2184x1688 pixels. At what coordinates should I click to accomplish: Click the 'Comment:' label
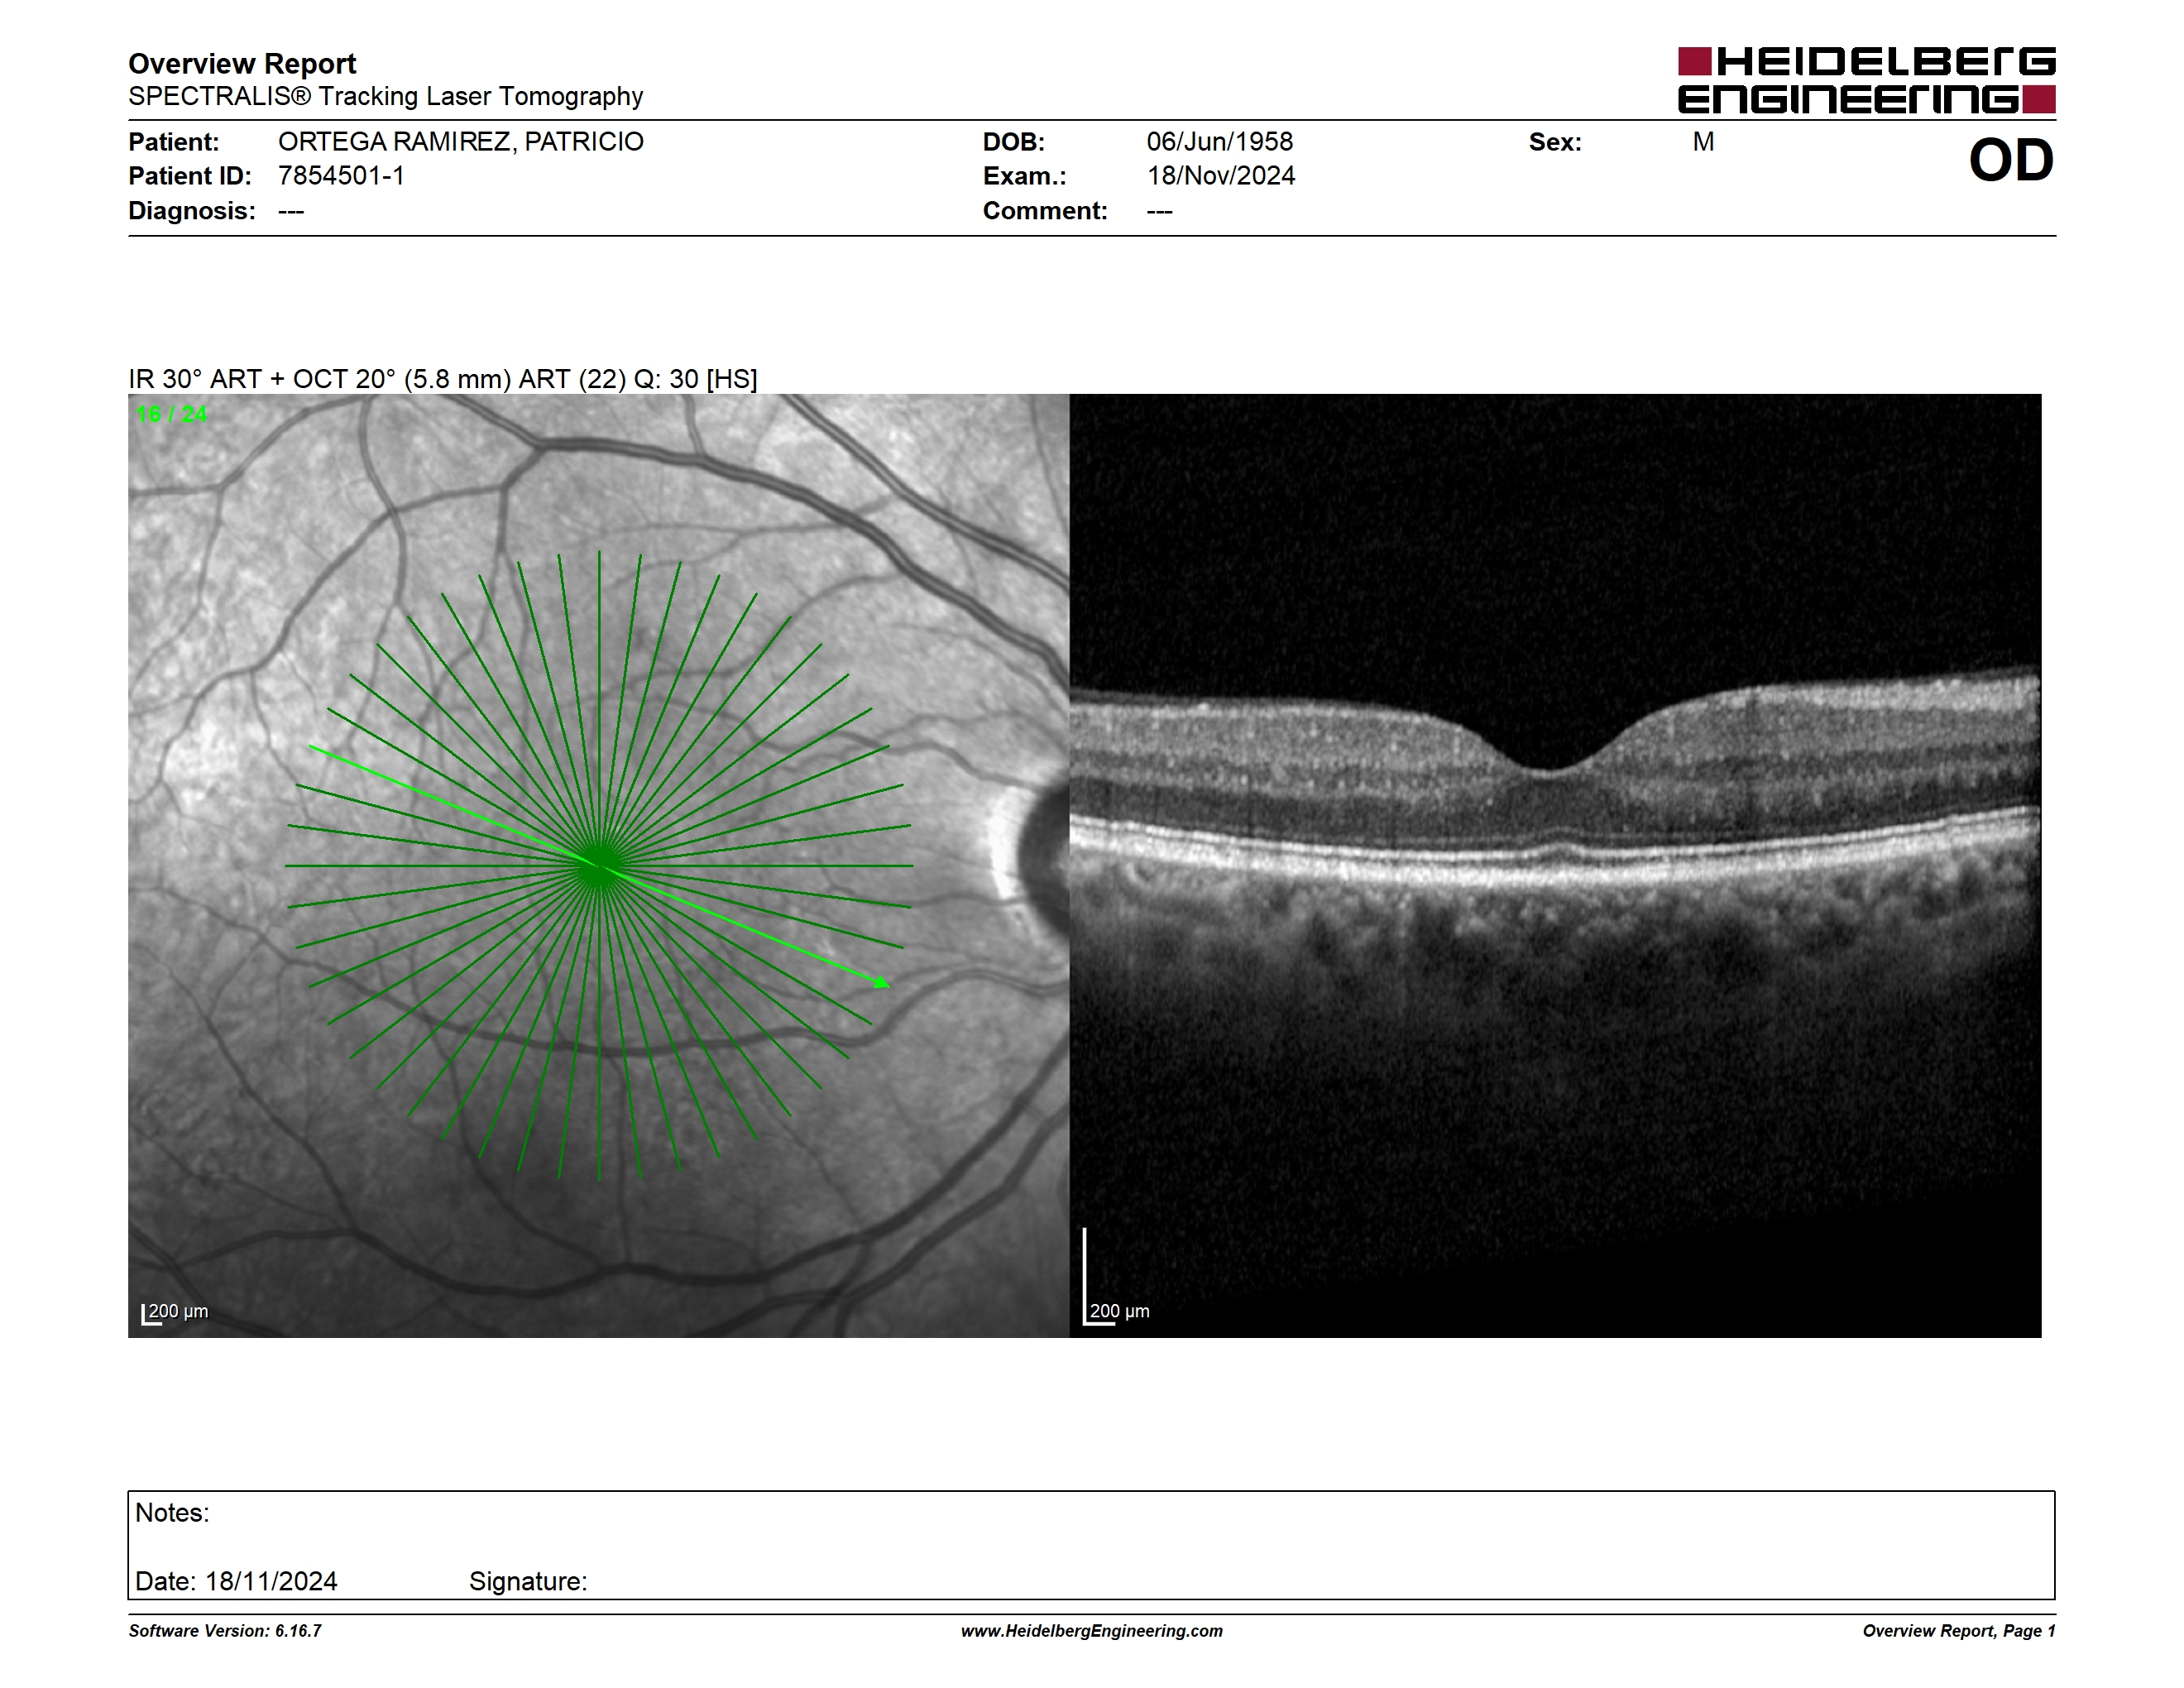1045,211
